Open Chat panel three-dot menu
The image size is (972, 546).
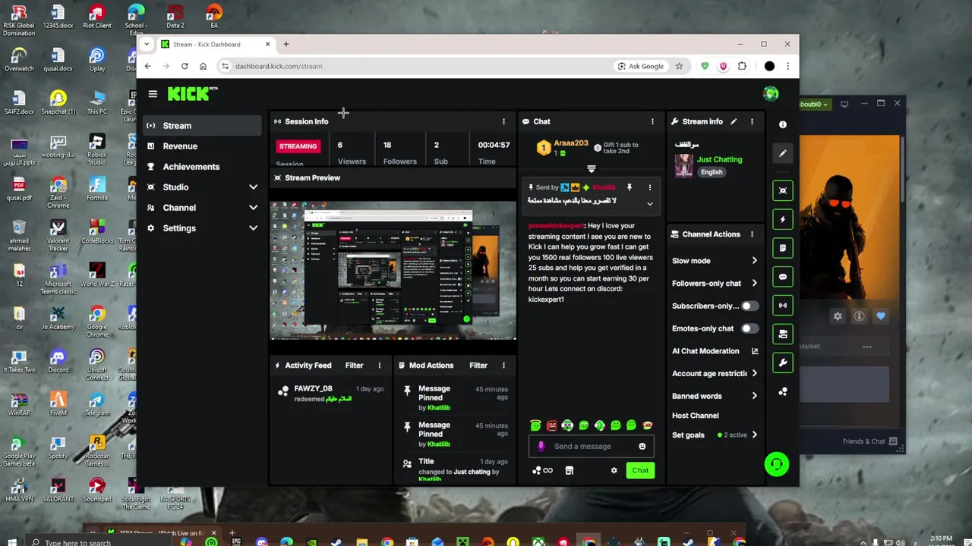[x=652, y=121]
